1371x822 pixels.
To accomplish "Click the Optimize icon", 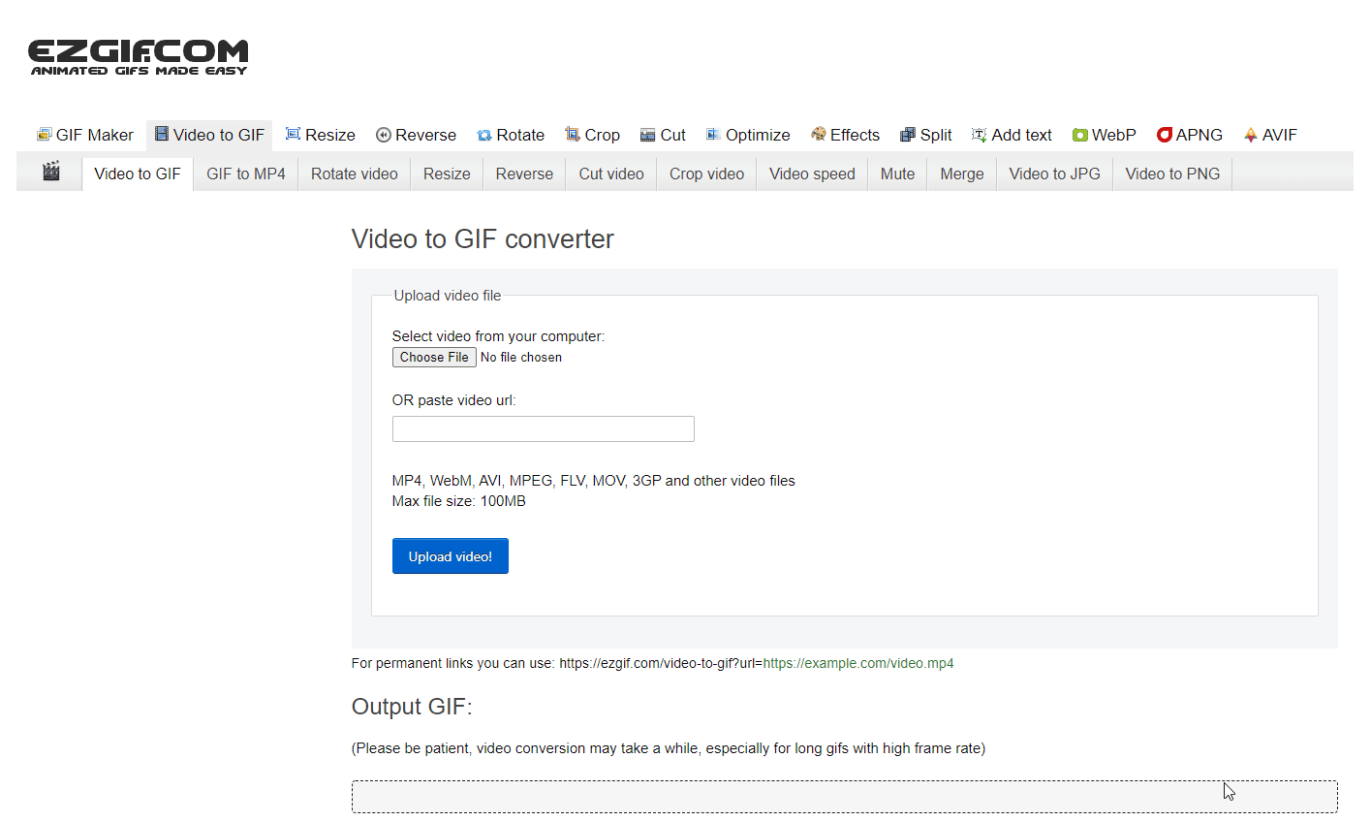I will pyautogui.click(x=713, y=134).
